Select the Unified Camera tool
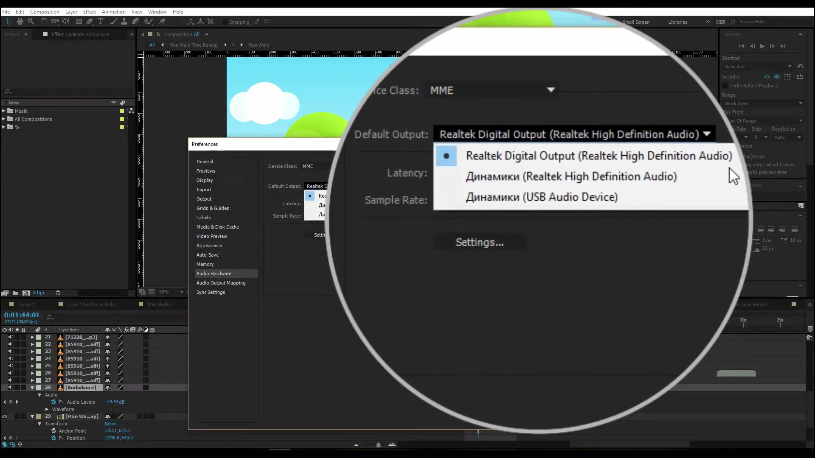815x458 pixels. tap(55, 22)
